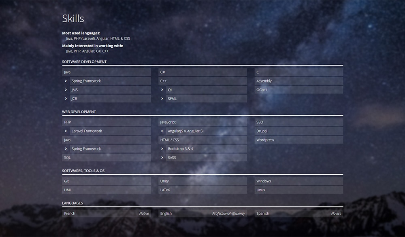Click the chevron beside Laravel Framework
405x237 pixels.
click(66, 131)
